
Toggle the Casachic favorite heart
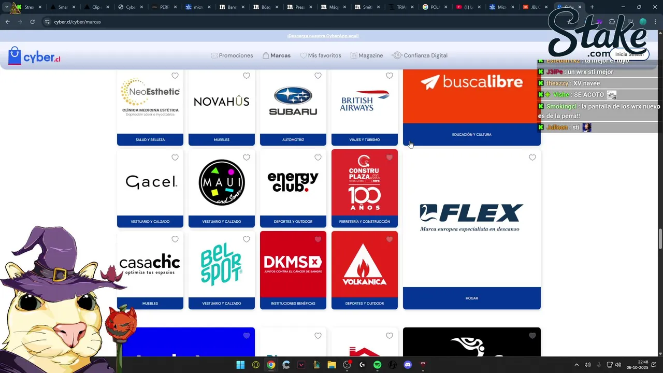175,239
